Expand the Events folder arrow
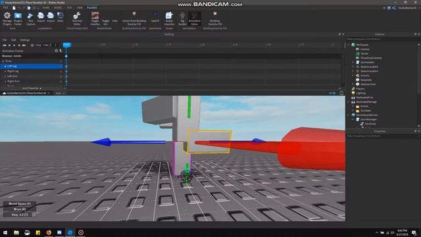The width and height of the screenshot is (421, 237). point(353,106)
